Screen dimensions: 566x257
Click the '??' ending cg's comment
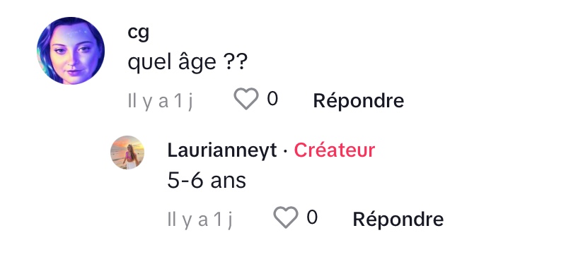tap(236, 62)
